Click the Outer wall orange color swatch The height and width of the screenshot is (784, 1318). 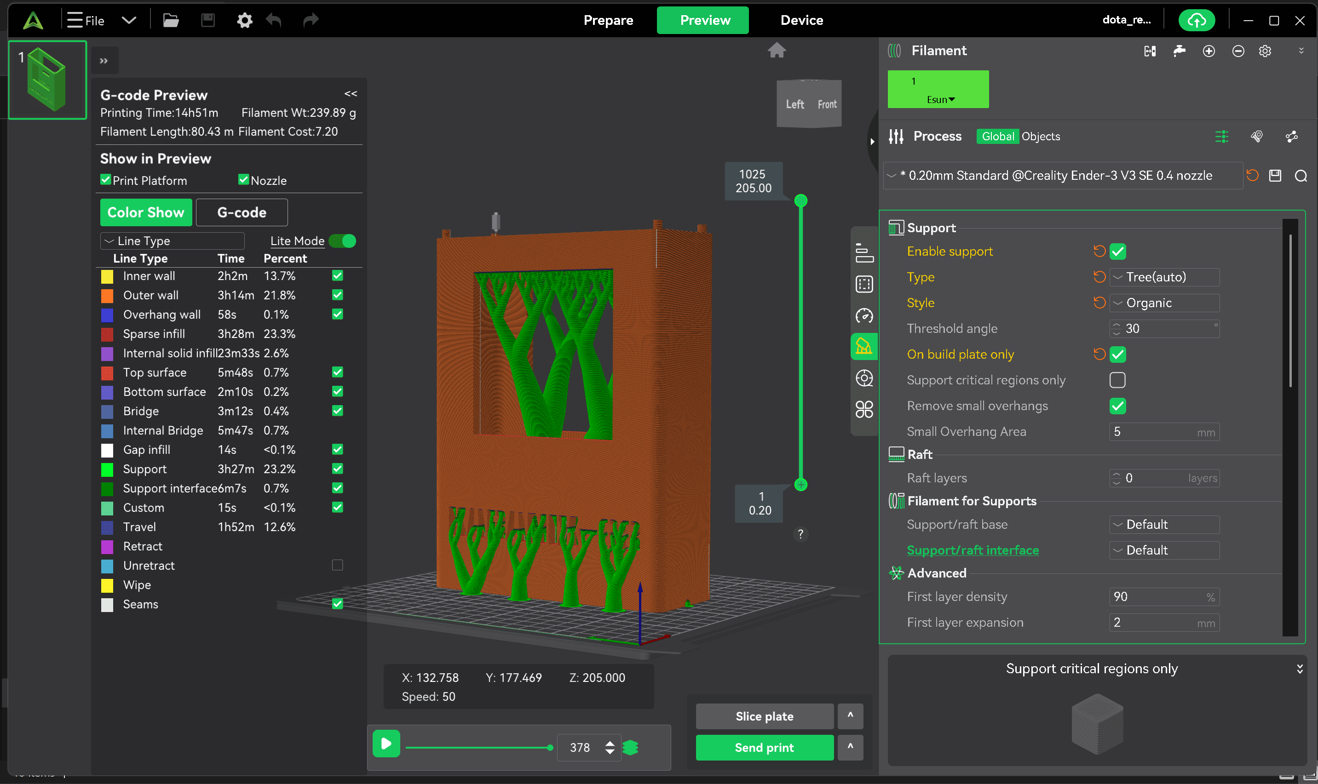[107, 295]
